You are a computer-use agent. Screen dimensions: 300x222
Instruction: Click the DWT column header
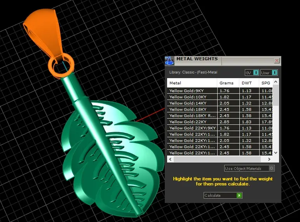(x=249, y=83)
